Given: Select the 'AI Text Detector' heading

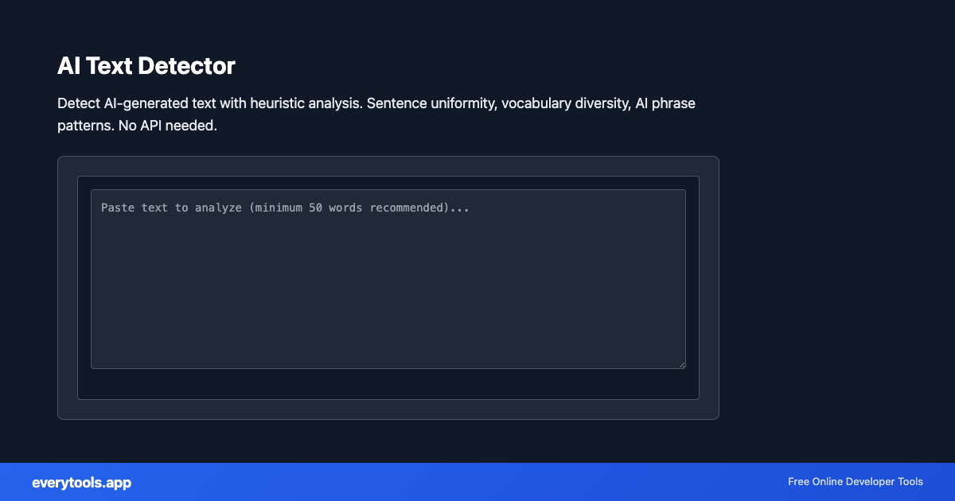Looking at the screenshot, I should (146, 66).
